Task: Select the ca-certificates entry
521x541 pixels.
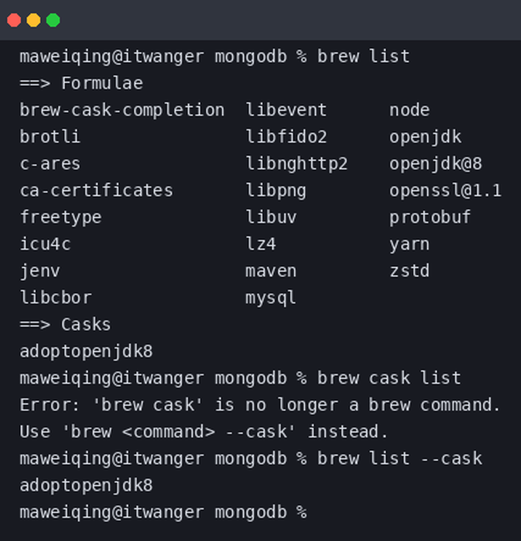Action: click(96, 191)
